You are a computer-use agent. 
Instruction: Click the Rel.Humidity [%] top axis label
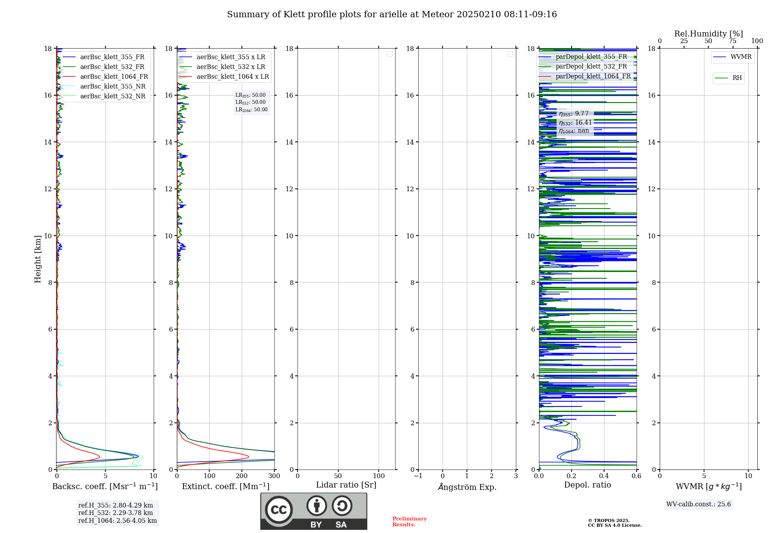708,34
